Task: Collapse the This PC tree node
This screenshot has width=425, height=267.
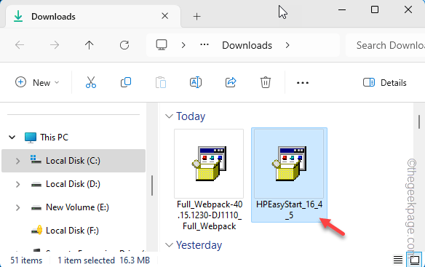Action: [12, 138]
